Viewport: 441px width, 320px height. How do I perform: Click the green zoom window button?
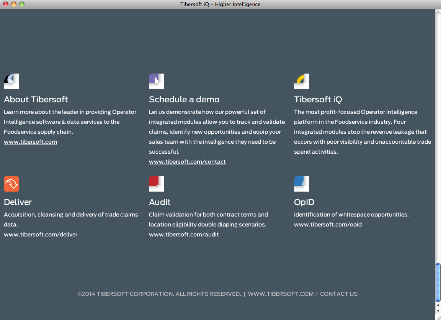click(22, 4)
